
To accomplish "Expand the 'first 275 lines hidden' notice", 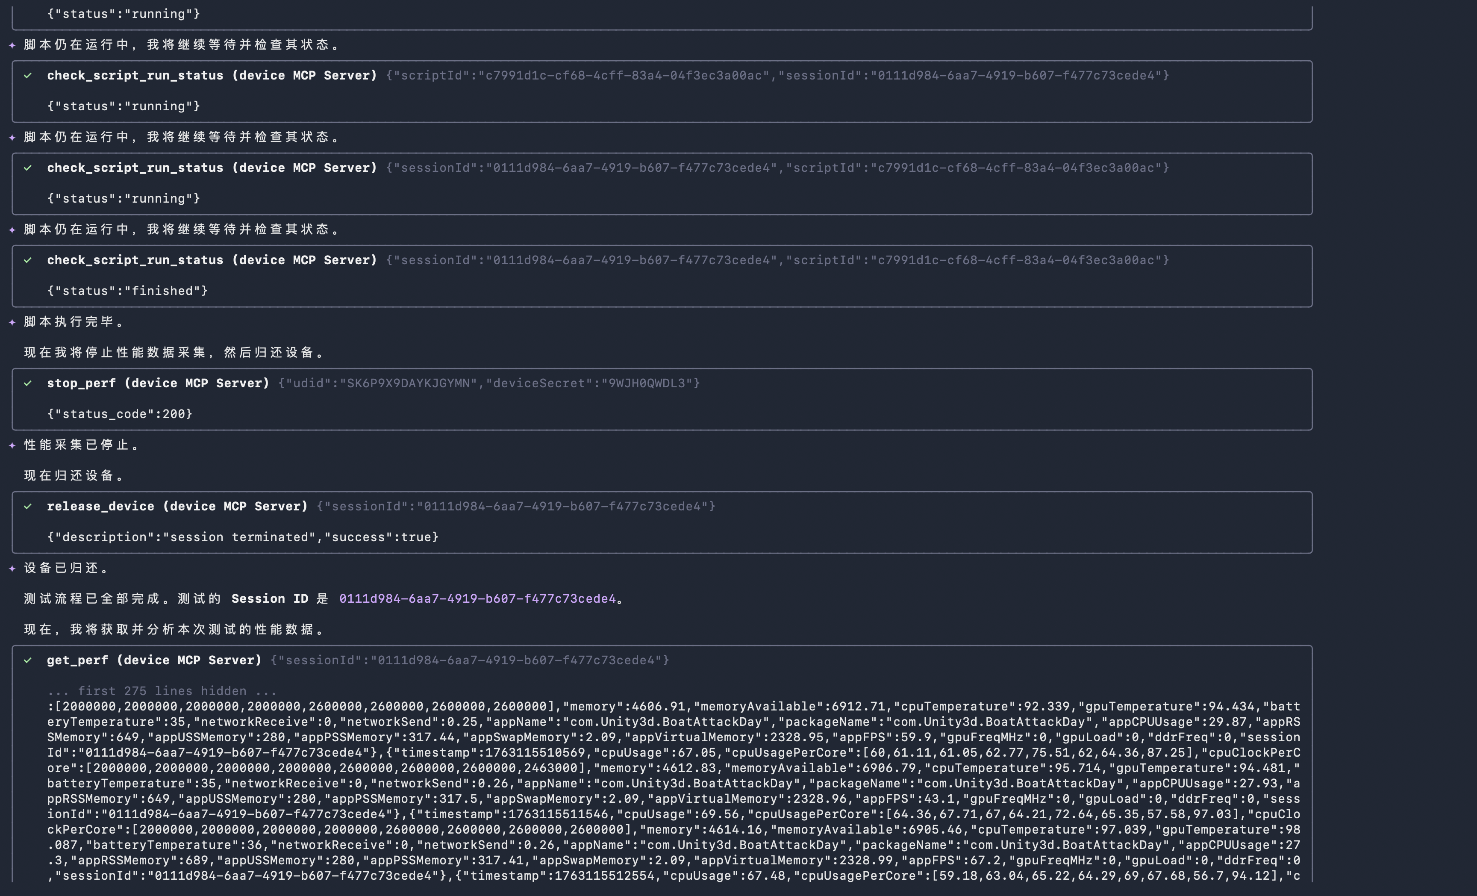I will pyautogui.click(x=162, y=691).
